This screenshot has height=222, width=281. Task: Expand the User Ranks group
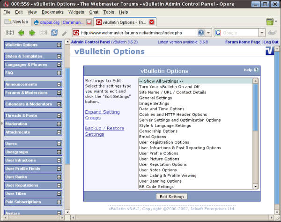coord(59,177)
